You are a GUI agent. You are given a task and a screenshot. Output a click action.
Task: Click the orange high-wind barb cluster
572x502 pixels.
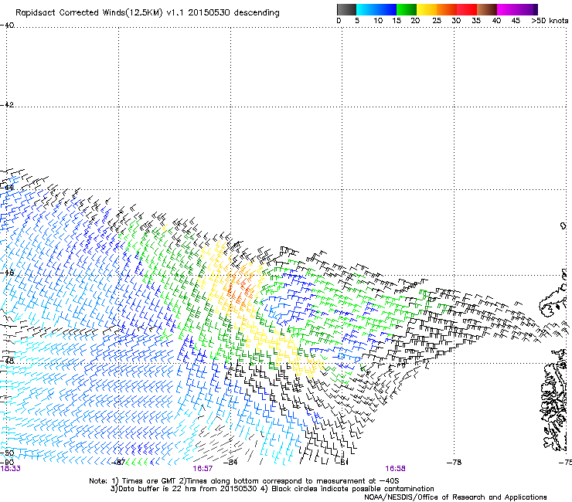tap(241, 287)
